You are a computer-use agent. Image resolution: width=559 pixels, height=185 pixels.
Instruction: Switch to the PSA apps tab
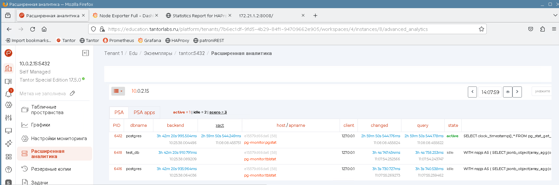(144, 112)
